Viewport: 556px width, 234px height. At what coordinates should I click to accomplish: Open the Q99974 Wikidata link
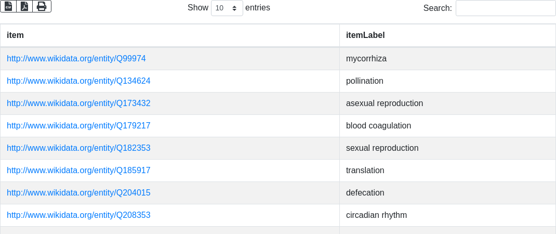76,59
